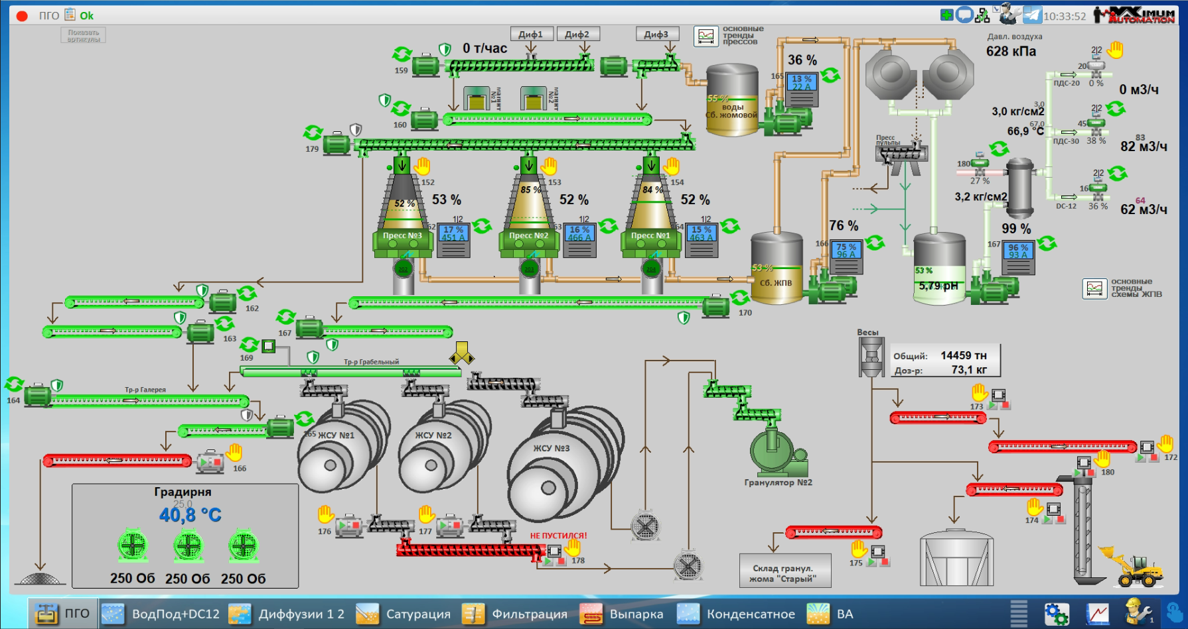Click the Показать артикулы button
Viewport: 1188px width, 629px height.
tap(84, 35)
